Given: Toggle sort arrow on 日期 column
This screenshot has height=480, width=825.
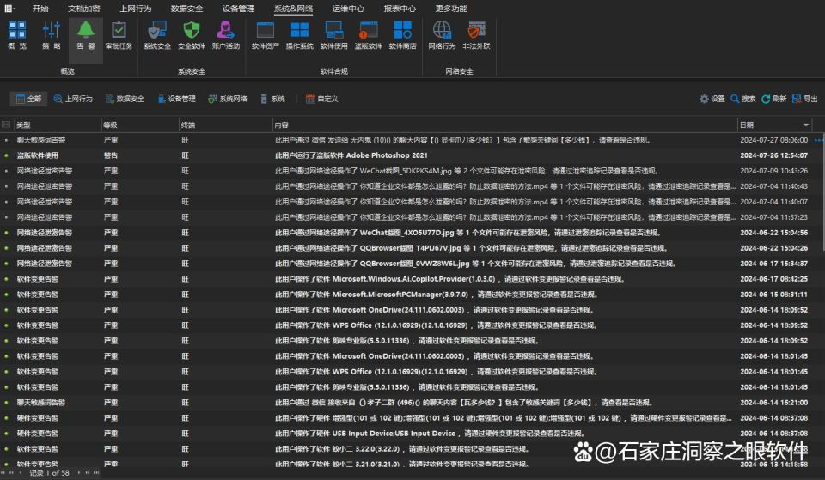Looking at the screenshot, I should point(805,125).
